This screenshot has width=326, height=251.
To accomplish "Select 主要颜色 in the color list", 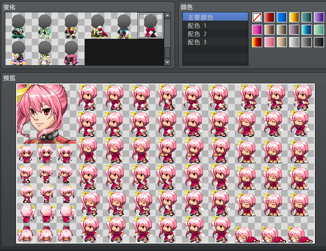I will click(215, 17).
